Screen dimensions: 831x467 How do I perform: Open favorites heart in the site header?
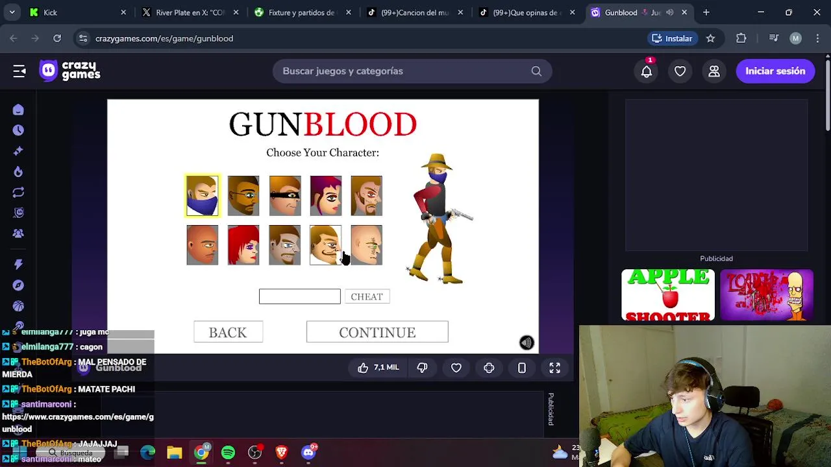680,71
